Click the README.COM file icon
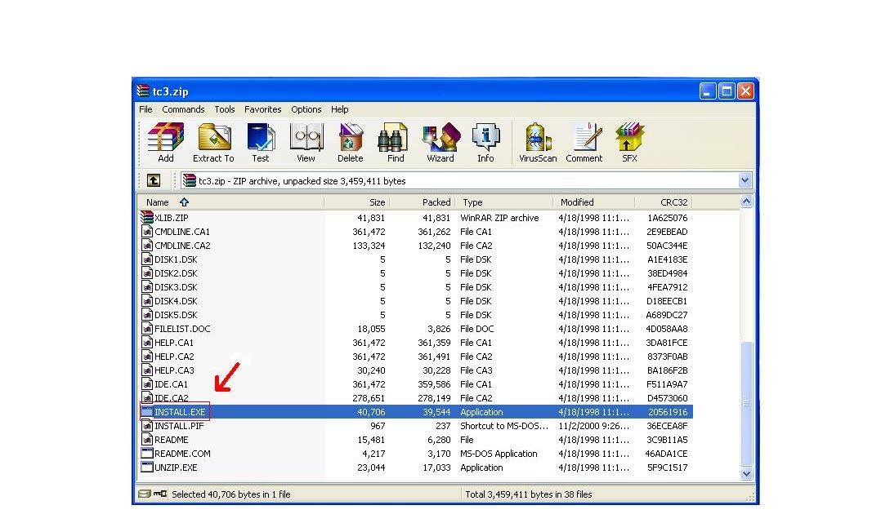The image size is (872, 514). [147, 454]
